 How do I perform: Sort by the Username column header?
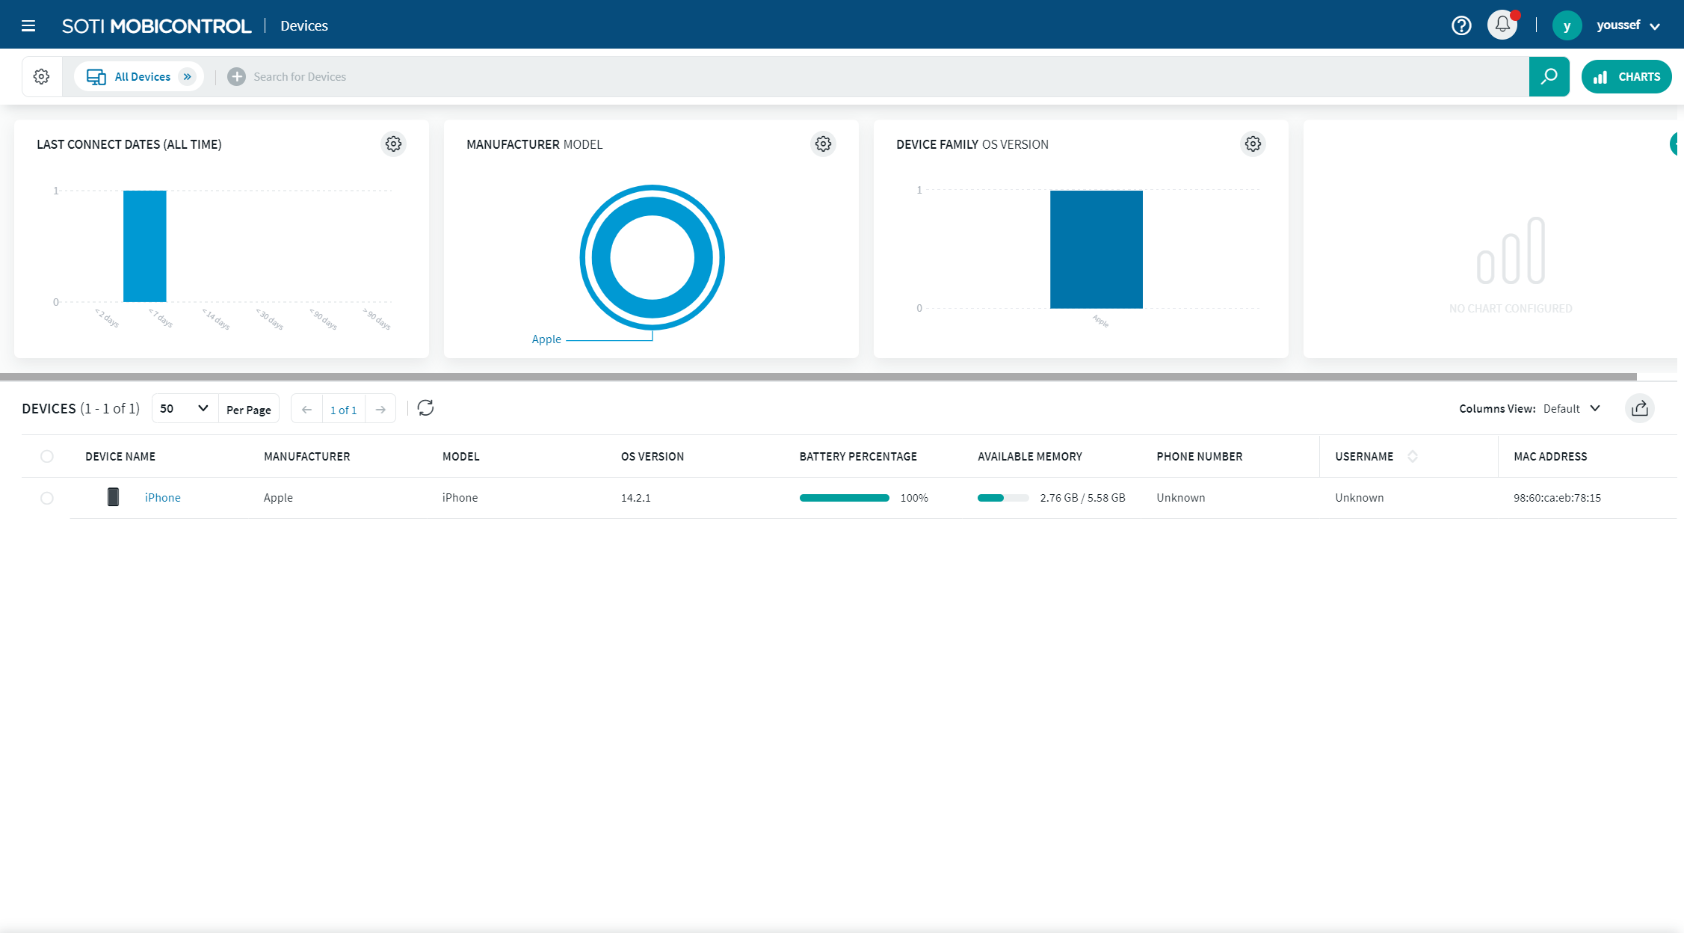click(1364, 456)
